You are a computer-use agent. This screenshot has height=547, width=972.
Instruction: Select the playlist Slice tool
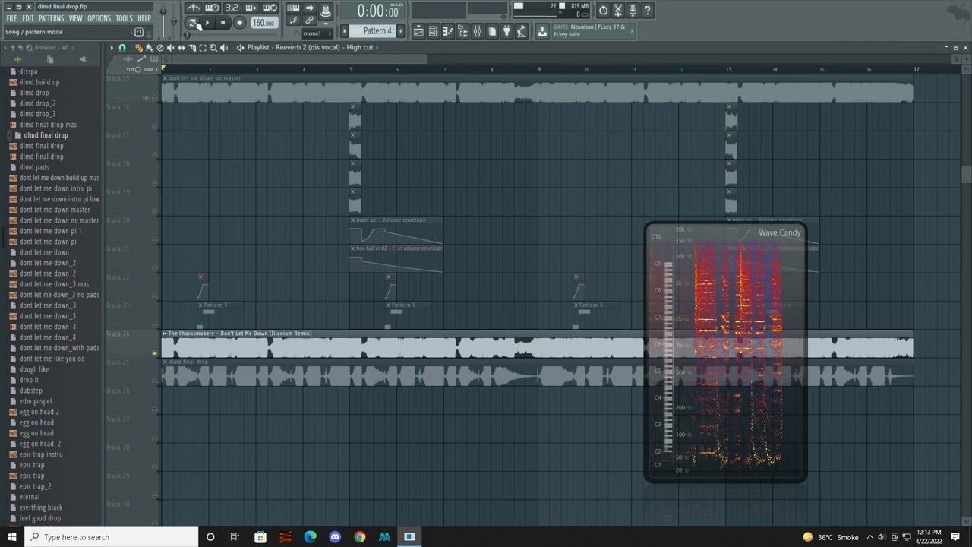pos(191,48)
